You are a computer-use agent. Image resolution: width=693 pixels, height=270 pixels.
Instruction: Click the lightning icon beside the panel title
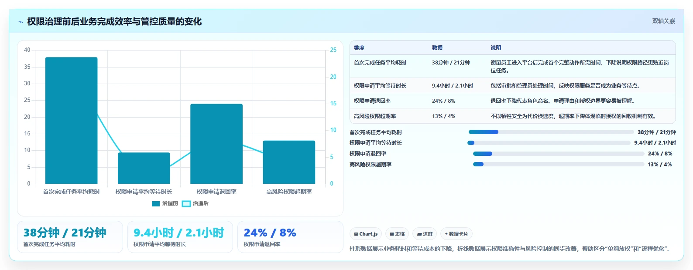pos(21,22)
